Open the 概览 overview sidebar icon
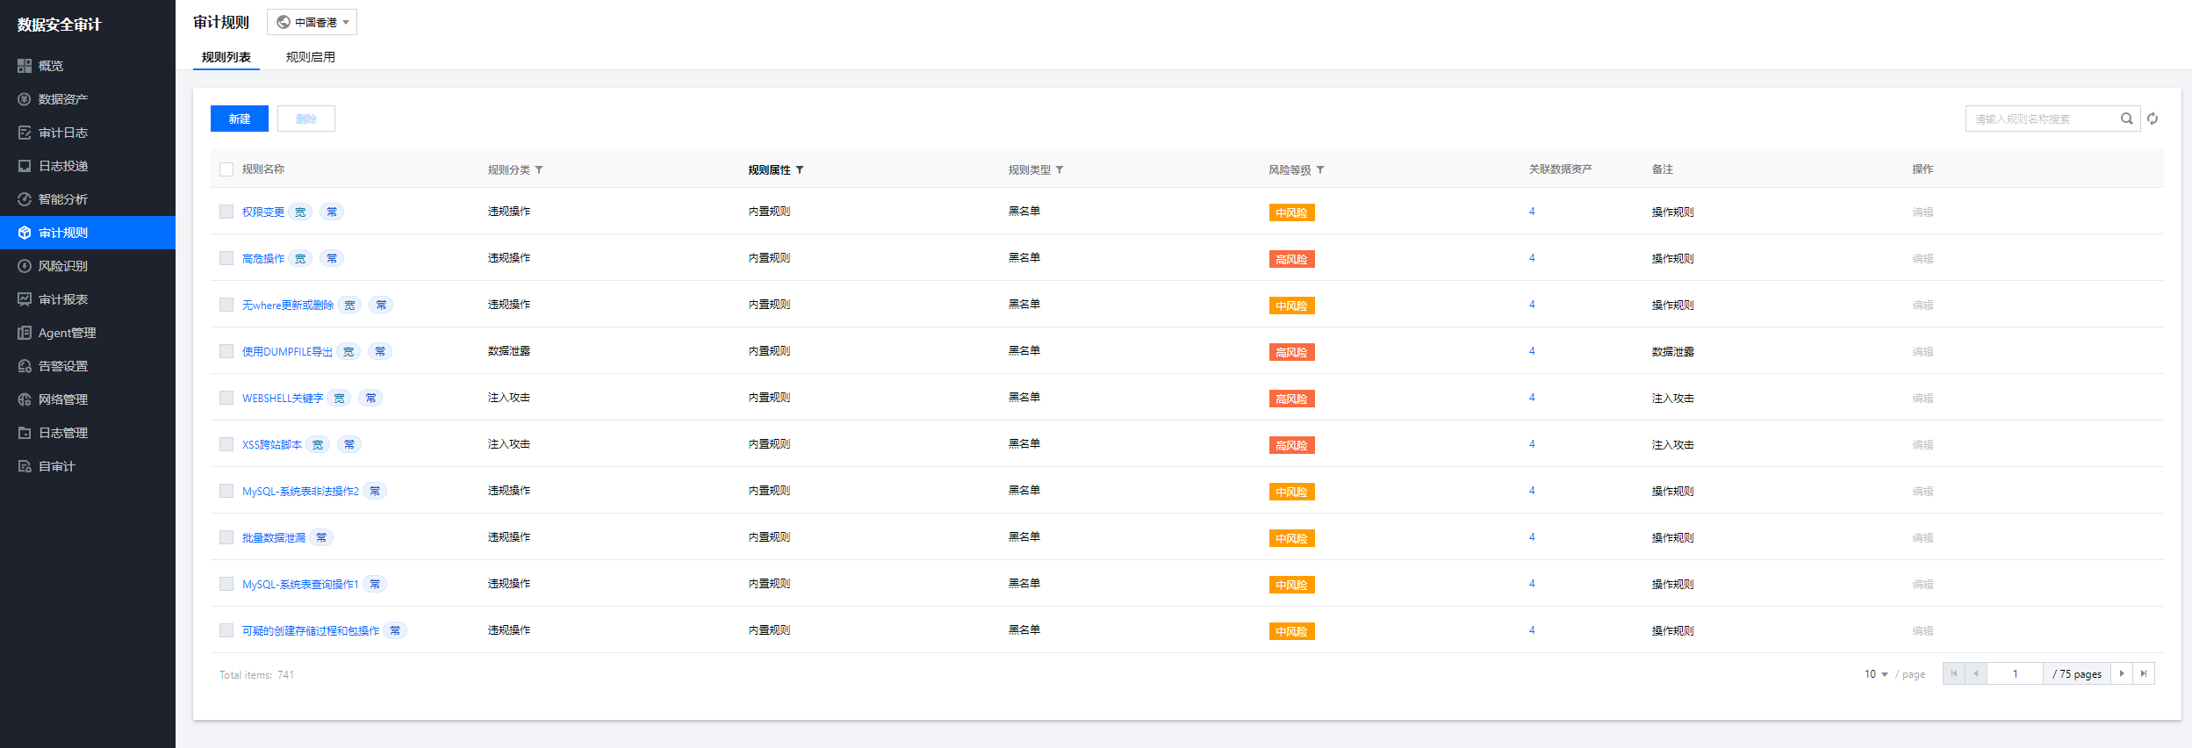The image size is (2192, 748). pos(25,66)
